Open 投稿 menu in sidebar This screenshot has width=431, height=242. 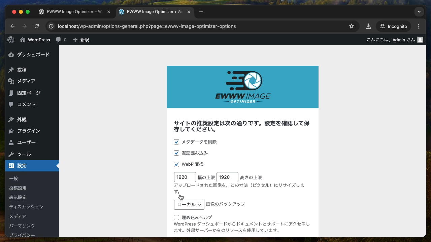tap(32, 70)
